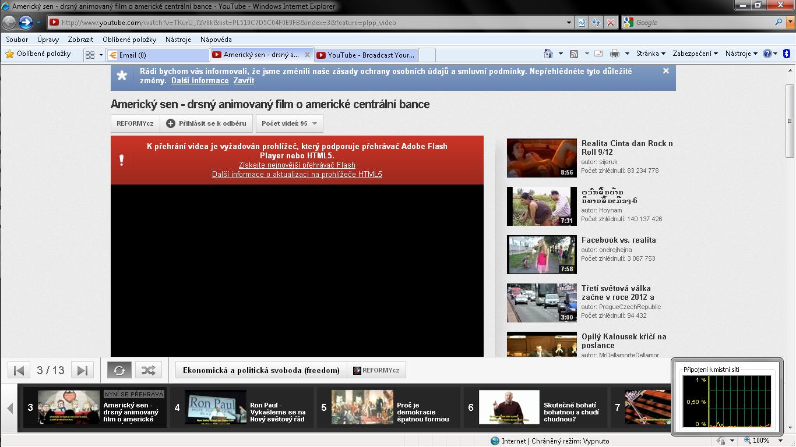Toggle playlist autoplay repeat button

coord(119,370)
